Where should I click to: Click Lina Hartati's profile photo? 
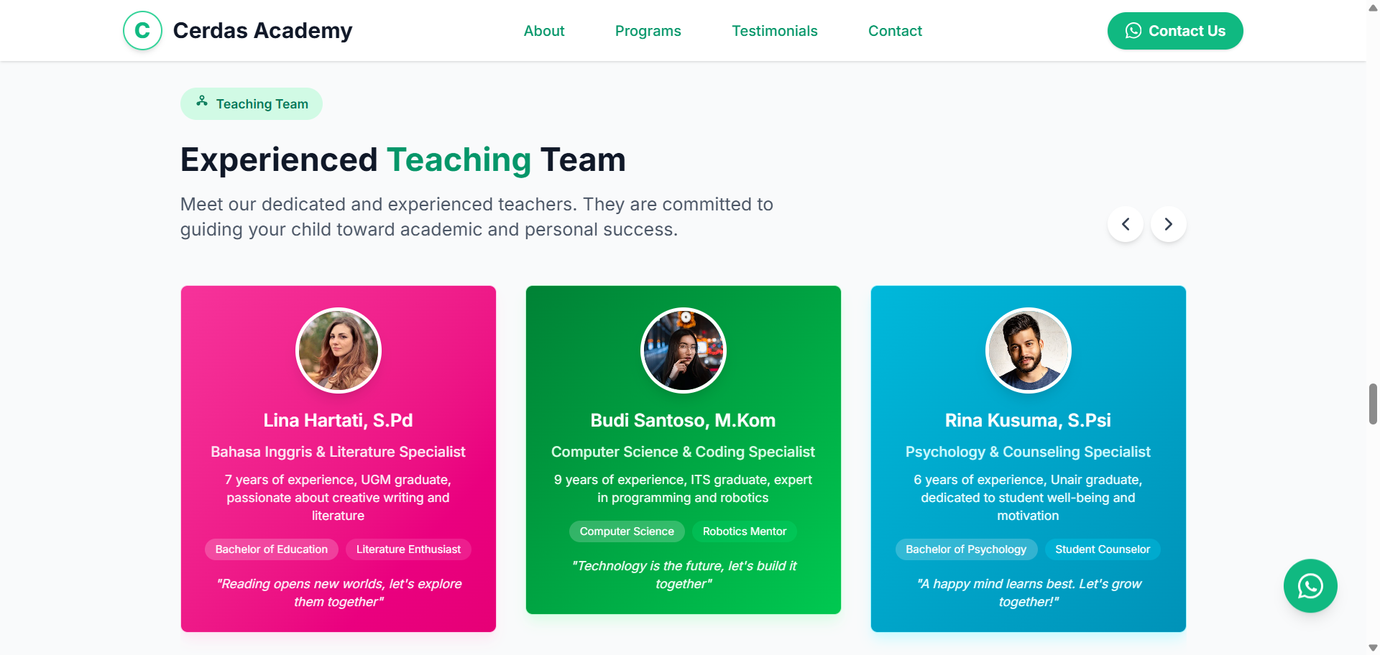pos(338,350)
